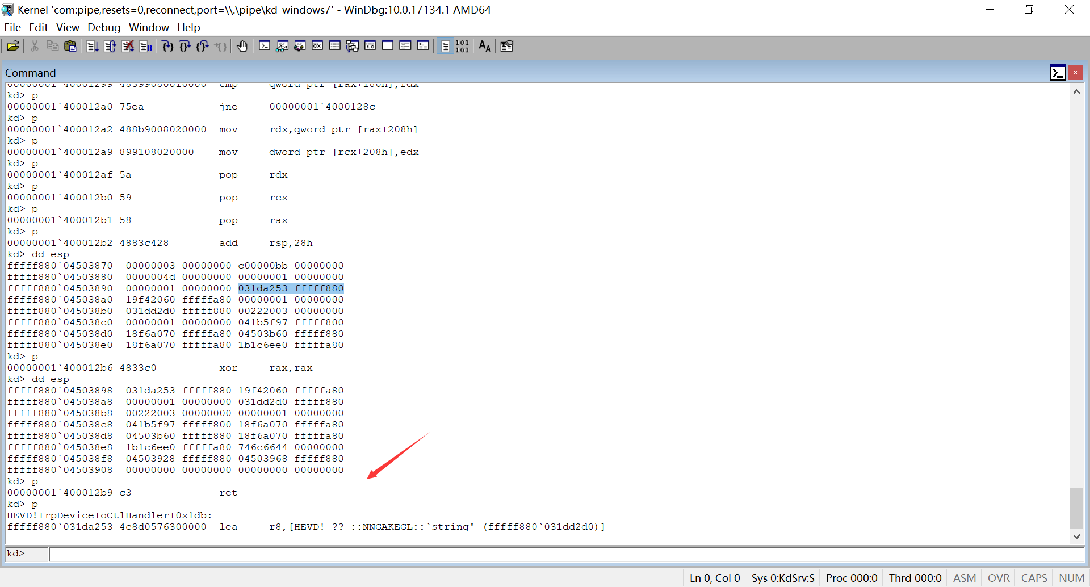Screen dimensions: 1090x587
Task: Open the Scratch Pad window icon
Action: click(388, 46)
